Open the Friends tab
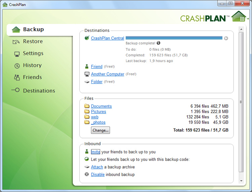Screen dimensions: 252x192 tap(32, 77)
